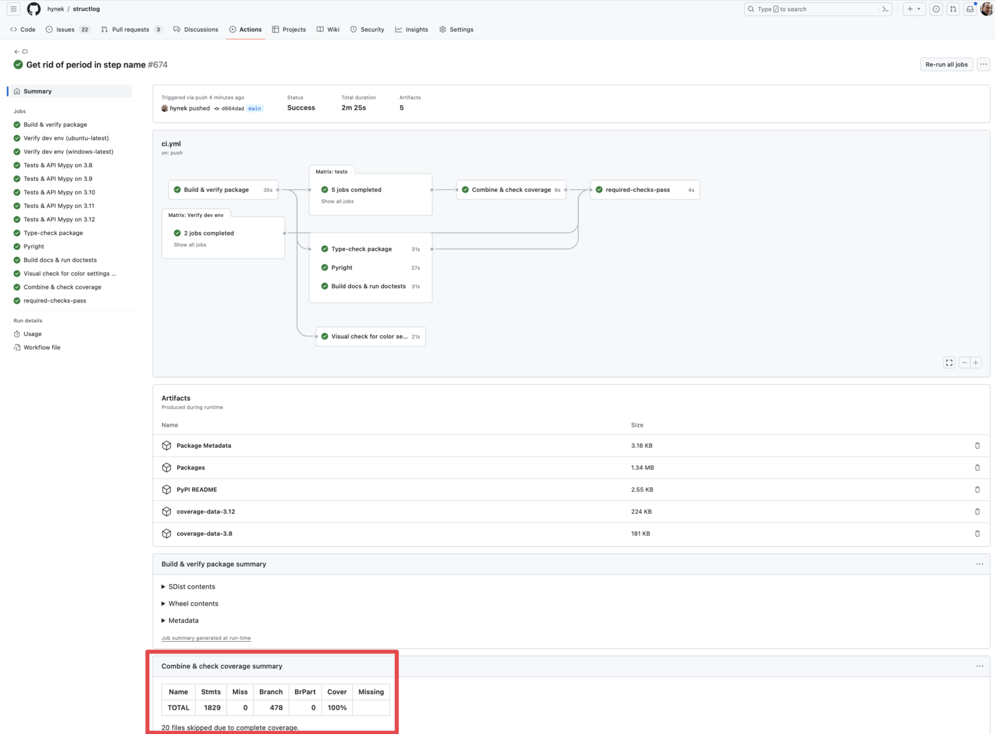Viewport: 995px width, 734px height.
Task: Download coverage-data-3.12 artifact
Action: pyautogui.click(x=205, y=512)
